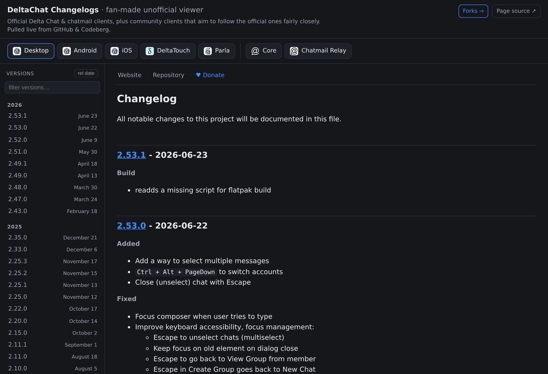Select version 2.11.0 from August 18

52,357
